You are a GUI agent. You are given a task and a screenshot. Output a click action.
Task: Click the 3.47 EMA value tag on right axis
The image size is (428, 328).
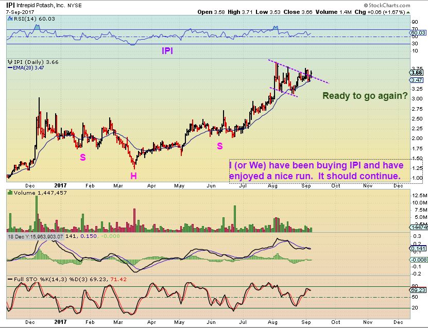click(x=417, y=80)
